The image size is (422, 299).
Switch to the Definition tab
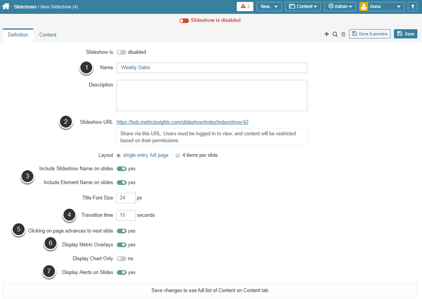point(18,35)
